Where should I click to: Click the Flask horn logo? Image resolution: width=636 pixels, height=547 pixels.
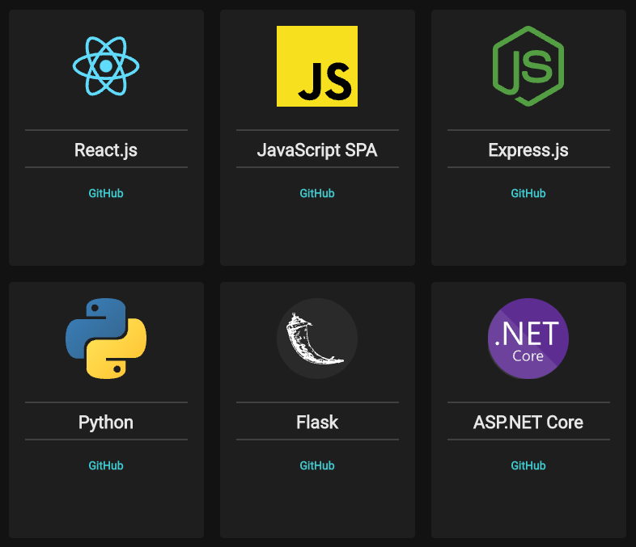[x=317, y=339]
